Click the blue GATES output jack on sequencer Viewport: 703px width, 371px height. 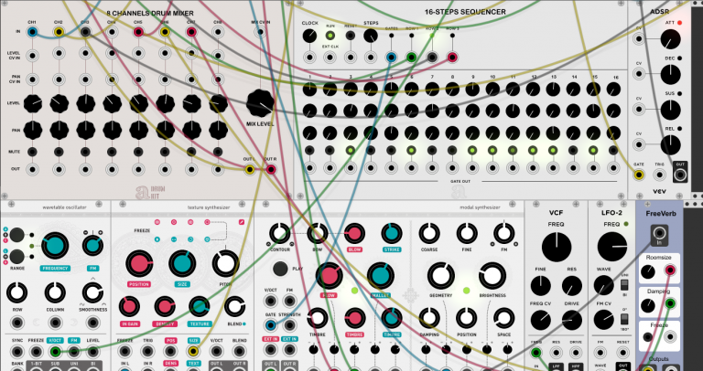point(391,58)
